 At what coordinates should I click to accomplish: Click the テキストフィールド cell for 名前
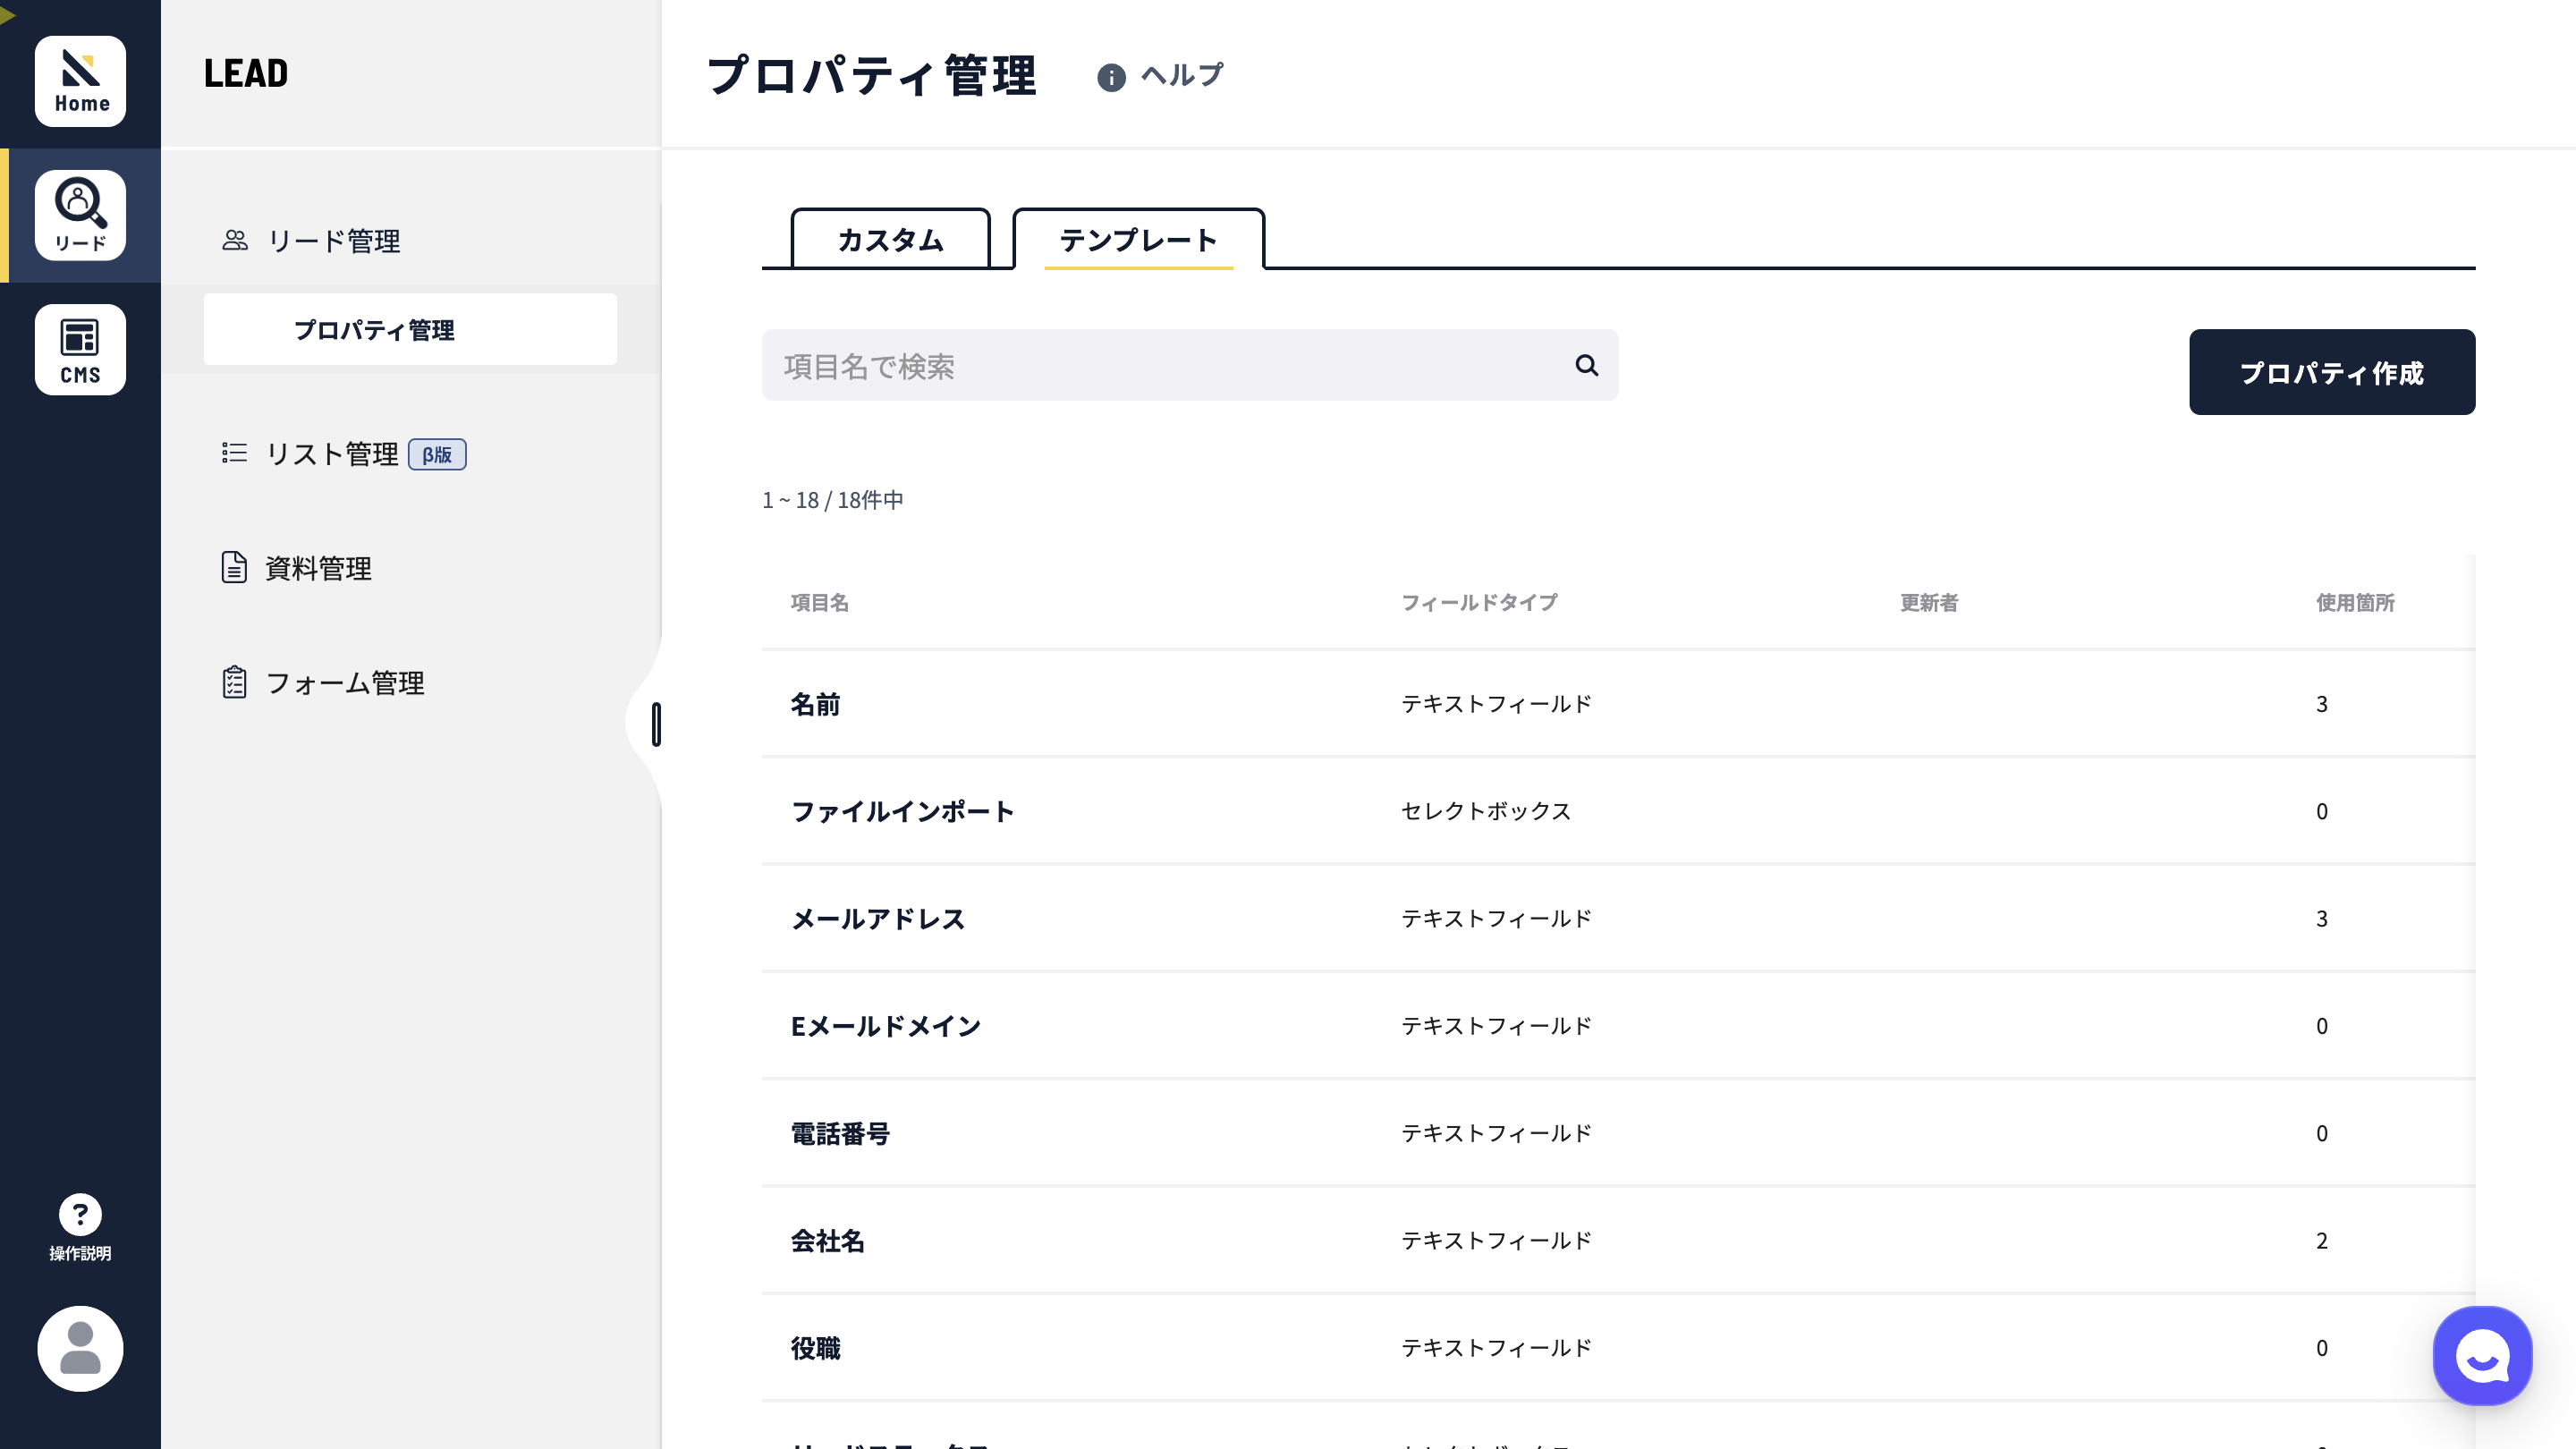click(1496, 704)
